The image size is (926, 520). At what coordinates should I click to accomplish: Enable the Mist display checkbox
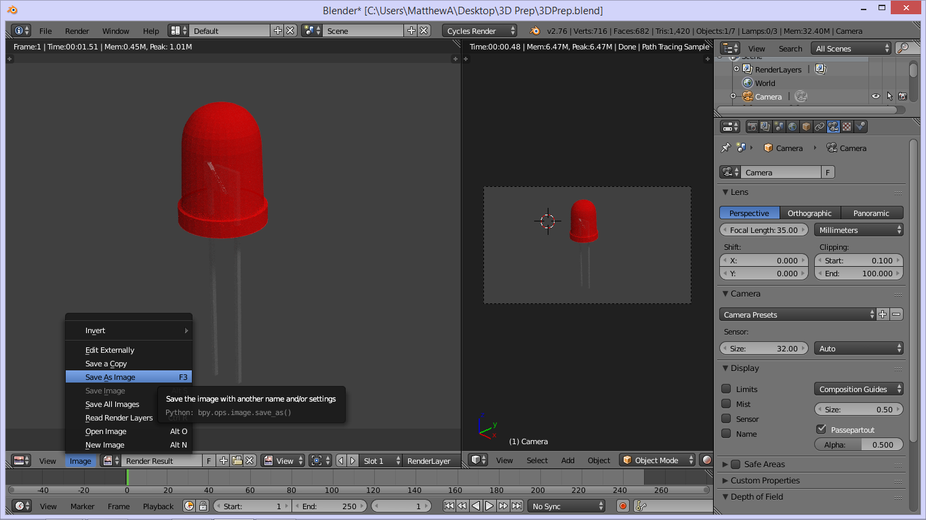726,404
